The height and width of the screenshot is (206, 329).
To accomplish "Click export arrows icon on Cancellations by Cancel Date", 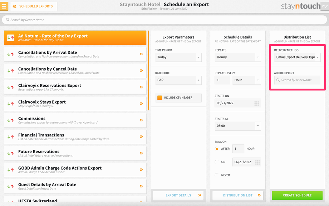I will [x=10, y=71].
